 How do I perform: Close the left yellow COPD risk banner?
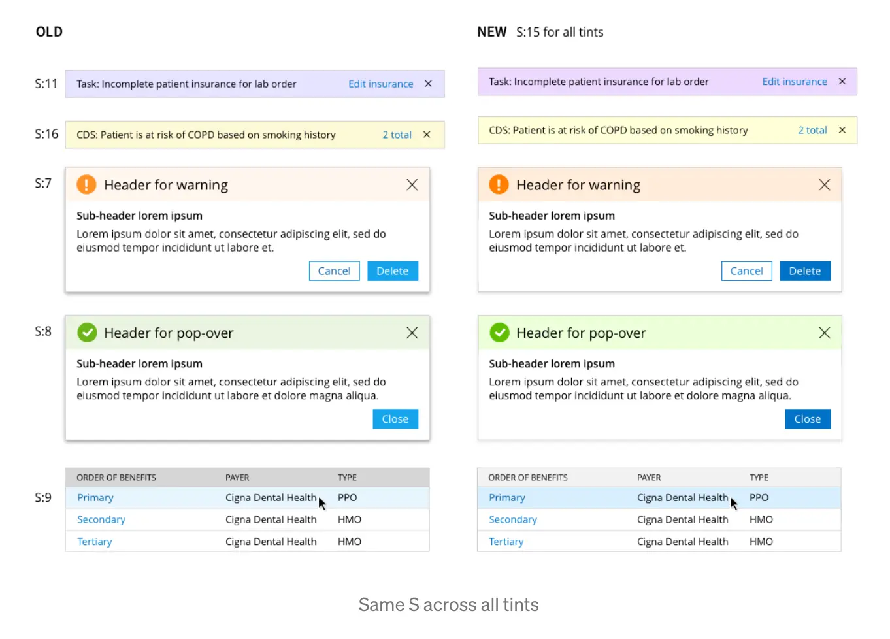point(427,135)
